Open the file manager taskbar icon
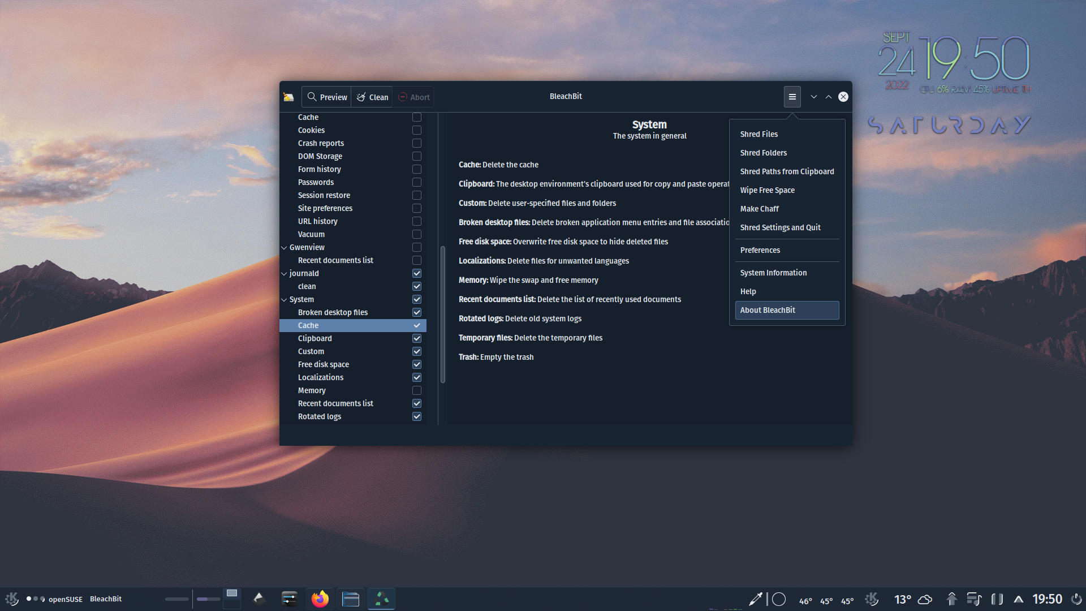Screen dimensions: 1086x611 coord(351,599)
